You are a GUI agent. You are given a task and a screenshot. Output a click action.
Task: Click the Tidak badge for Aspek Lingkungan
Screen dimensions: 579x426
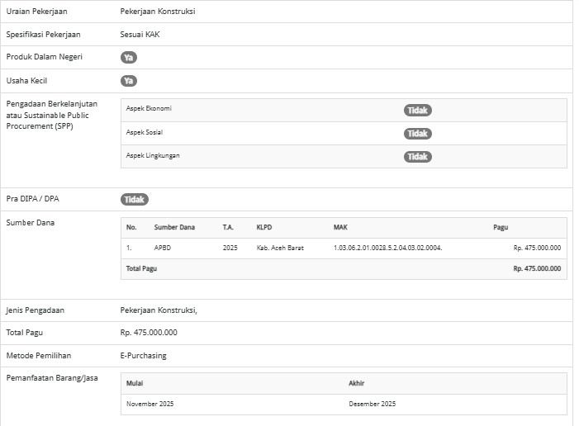tap(418, 157)
